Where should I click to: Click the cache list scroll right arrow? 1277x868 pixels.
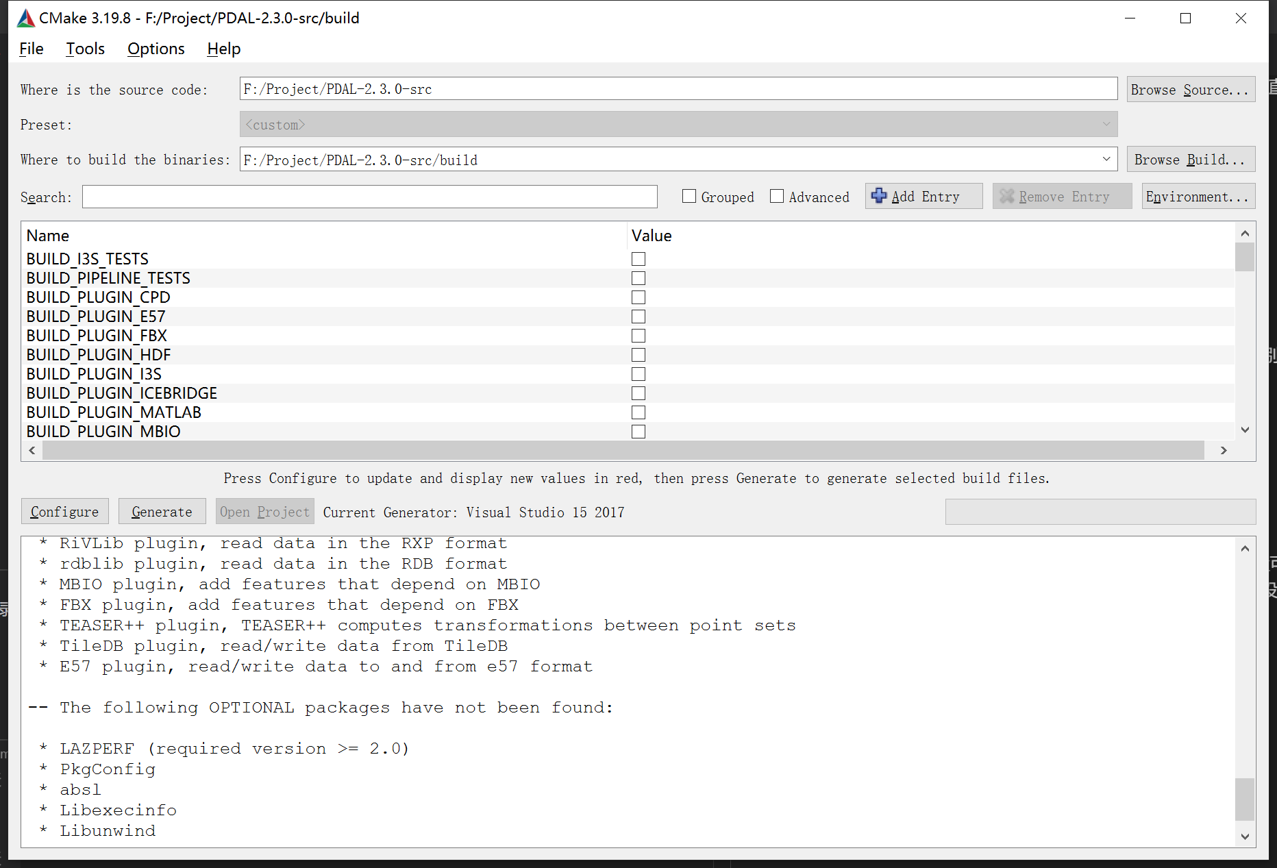tap(1224, 450)
